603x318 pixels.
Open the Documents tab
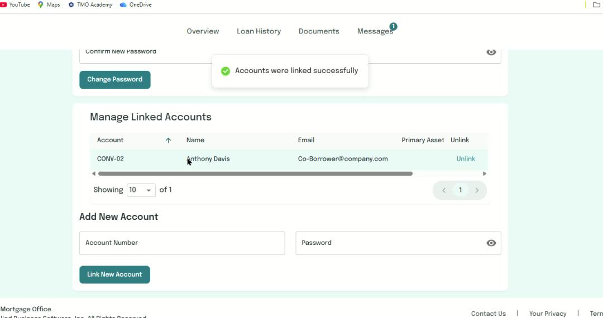319,31
